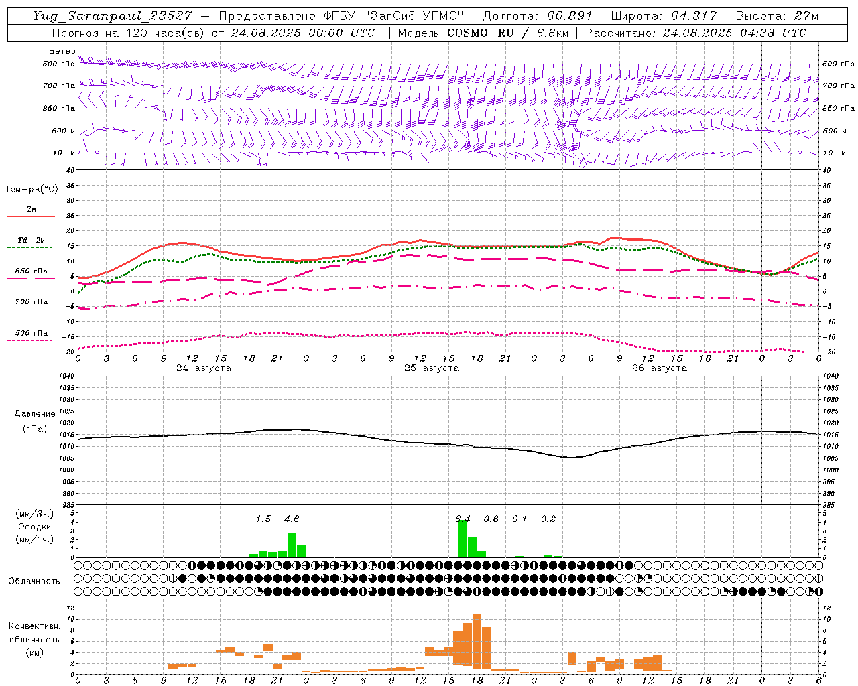
Task: Click the Давление panel label
Action: (35, 414)
